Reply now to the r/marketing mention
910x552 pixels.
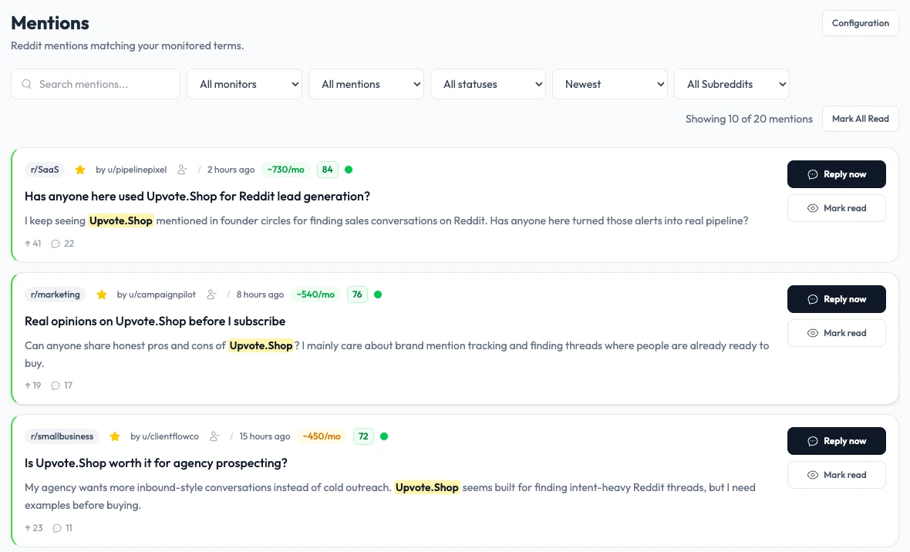(x=836, y=299)
